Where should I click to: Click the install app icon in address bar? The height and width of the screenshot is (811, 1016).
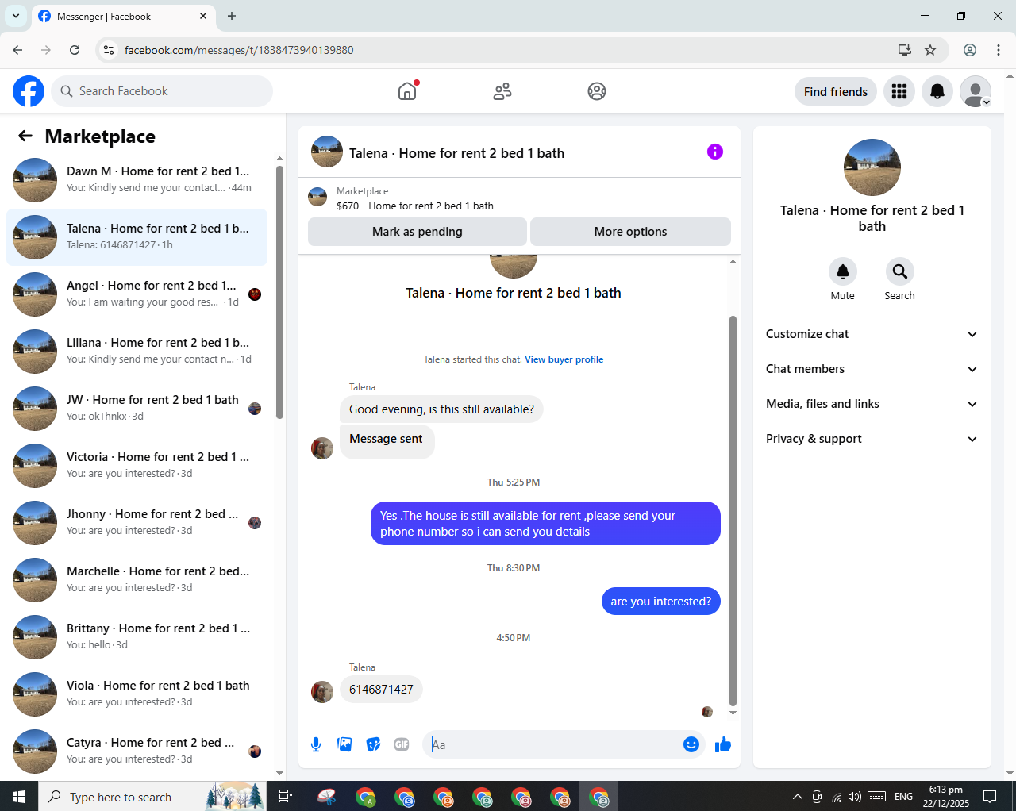pyautogui.click(x=904, y=50)
